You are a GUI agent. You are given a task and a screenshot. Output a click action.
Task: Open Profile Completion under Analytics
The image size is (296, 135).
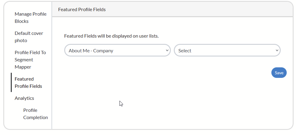pos(35,114)
